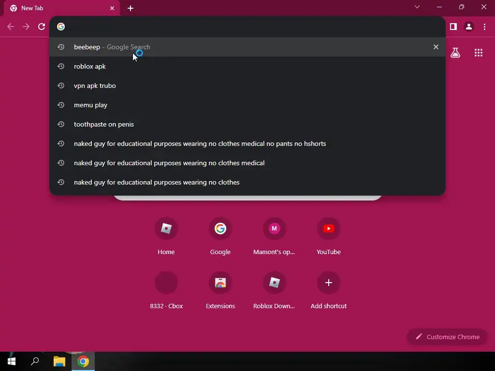Select the 'vpn apk trubo' suggestion
The height and width of the screenshot is (371, 495).
pos(247,86)
